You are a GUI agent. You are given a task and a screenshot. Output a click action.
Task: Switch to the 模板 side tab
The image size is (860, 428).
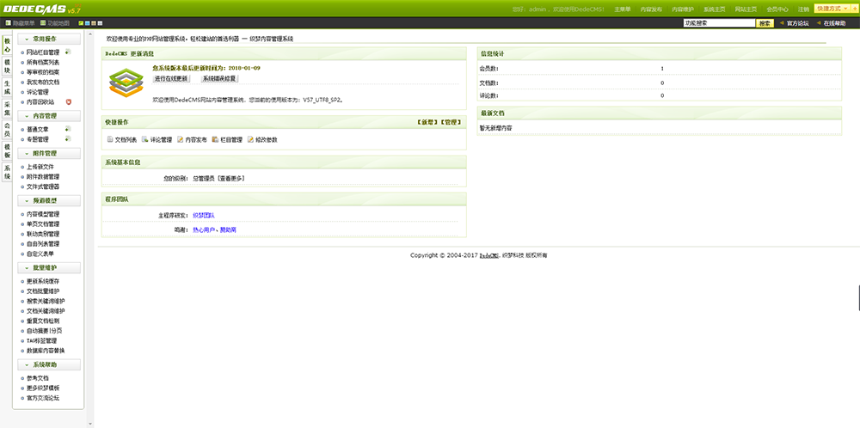(7, 150)
